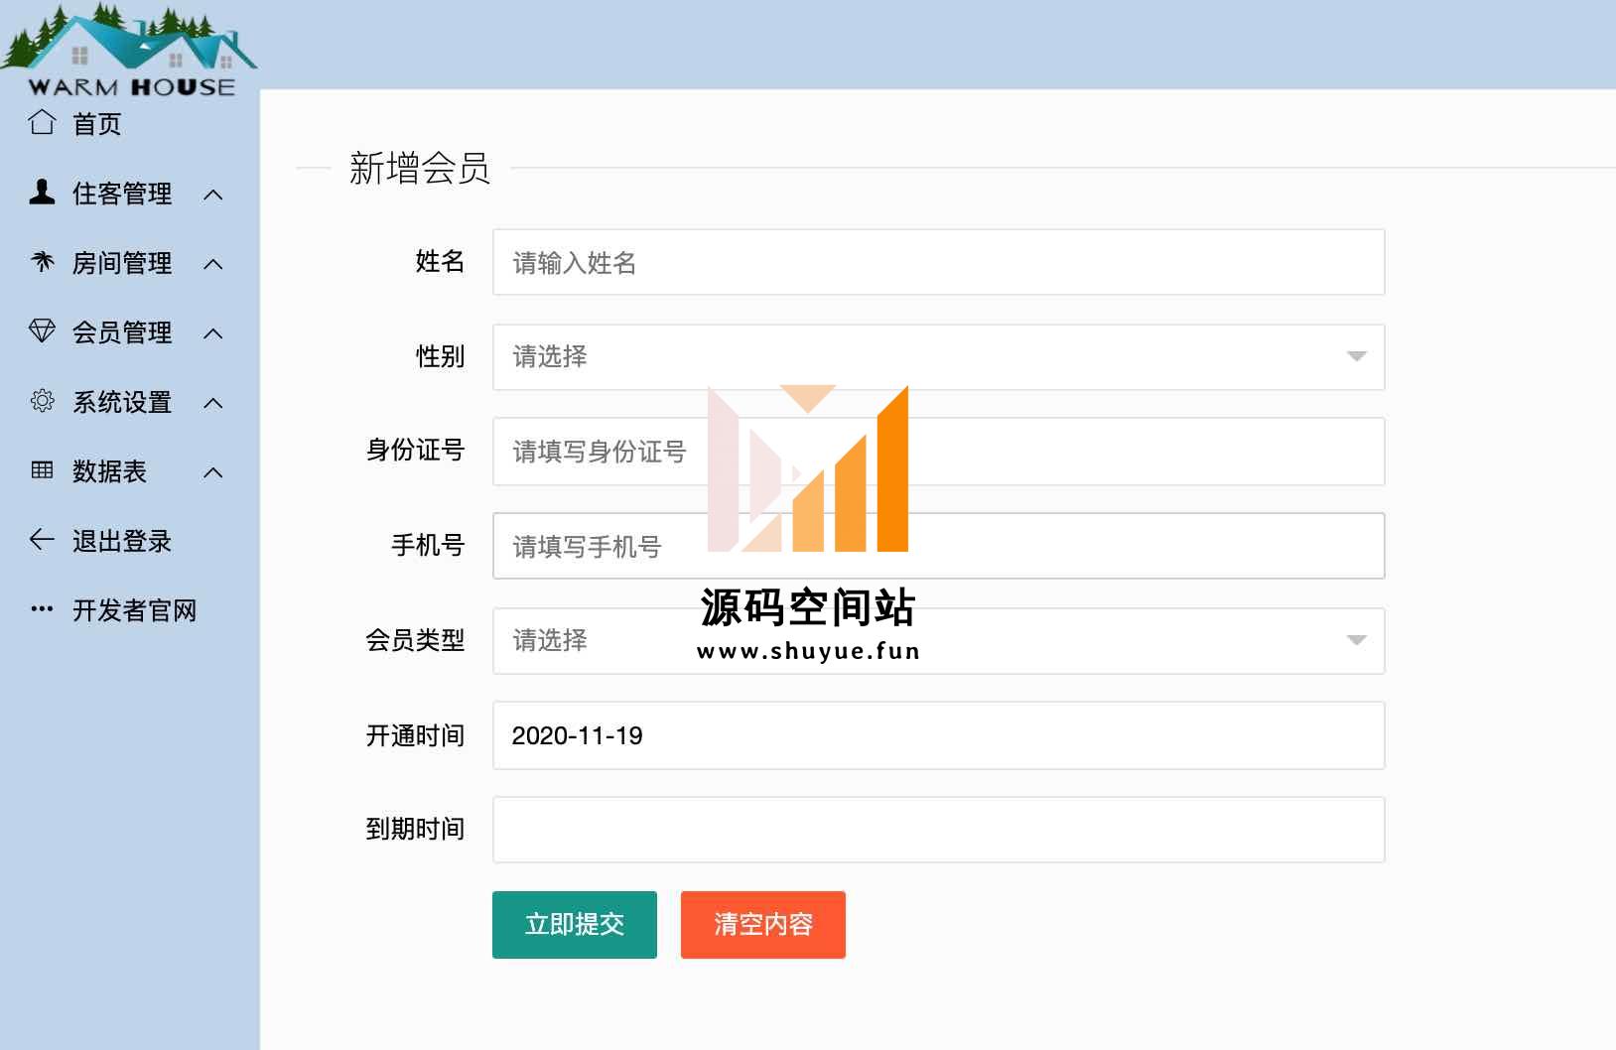
Task: Focus the 身份证号 input field
Action: click(x=938, y=452)
